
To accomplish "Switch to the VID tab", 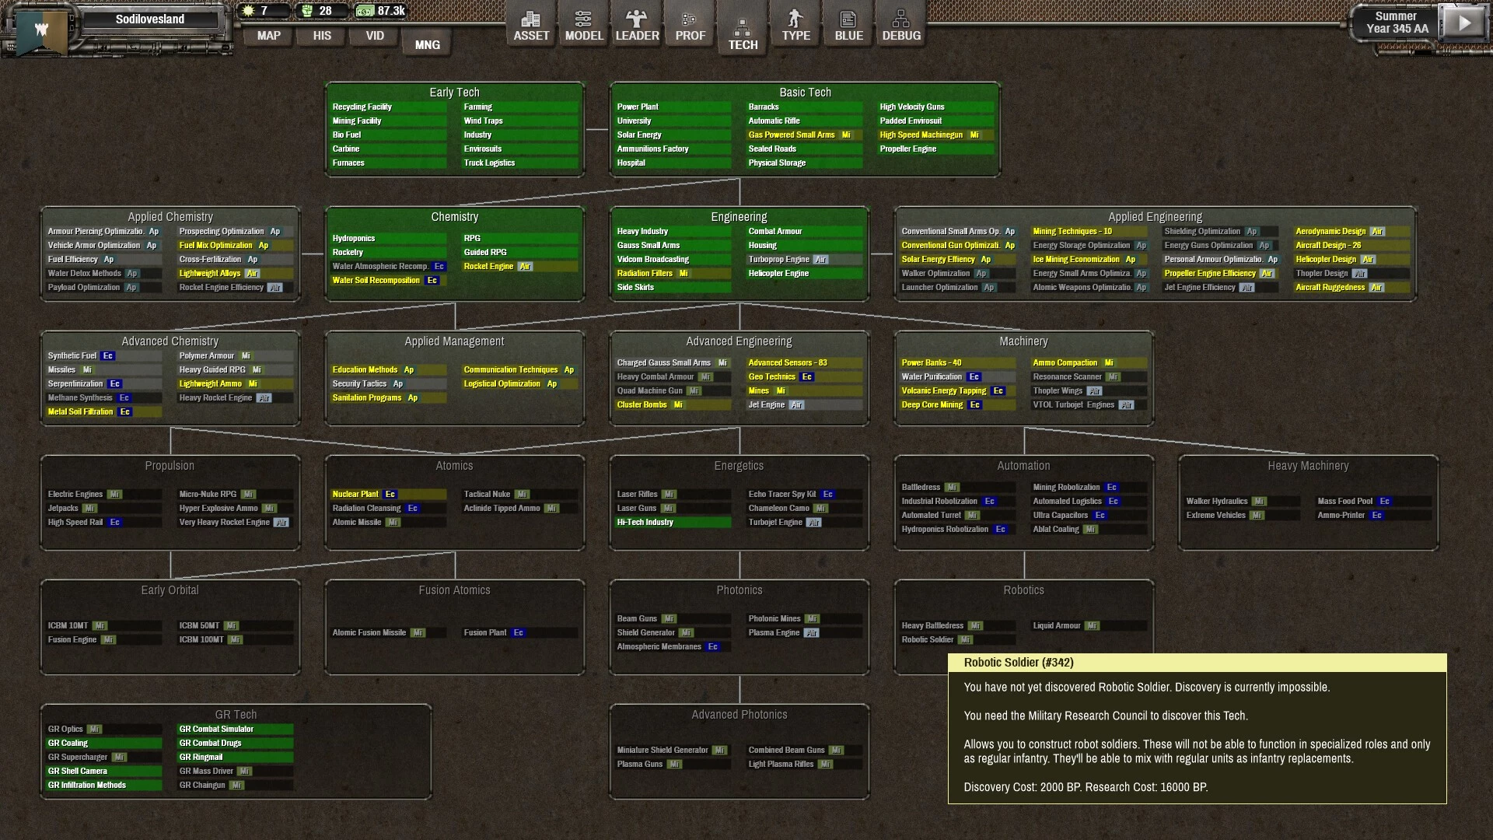I will click(375, 36).
